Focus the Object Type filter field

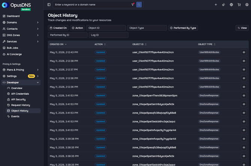pyautogui.click(x=147, y=28)
